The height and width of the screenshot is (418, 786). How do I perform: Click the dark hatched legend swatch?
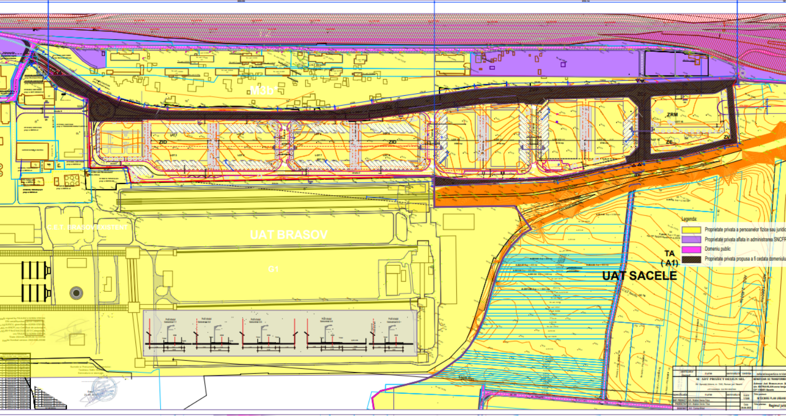[x=691, y=259]
